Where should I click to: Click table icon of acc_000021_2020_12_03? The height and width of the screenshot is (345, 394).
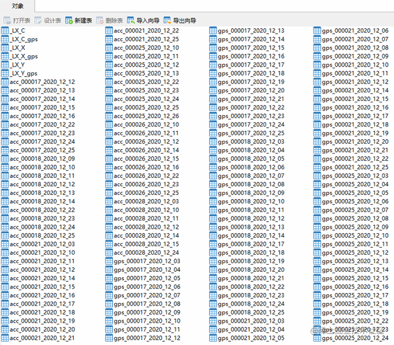click(5, 244)
